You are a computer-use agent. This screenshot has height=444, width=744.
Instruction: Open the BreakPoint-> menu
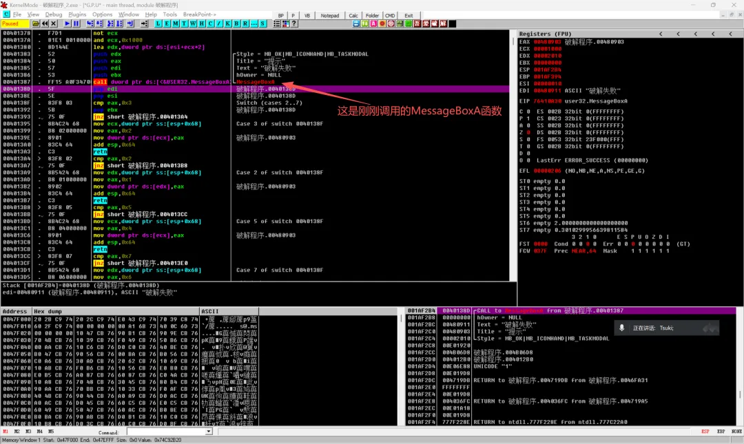(199, 14)
